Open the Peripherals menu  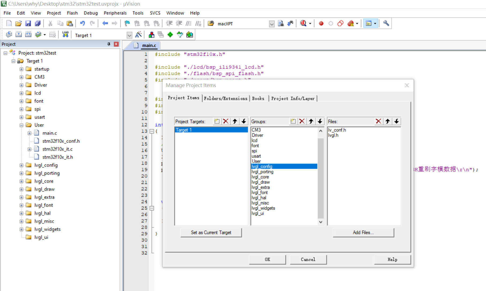[x=115, y=13]
